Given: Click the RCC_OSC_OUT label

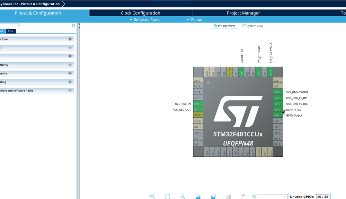Looking at the screenshot, I should pos(181,110).
